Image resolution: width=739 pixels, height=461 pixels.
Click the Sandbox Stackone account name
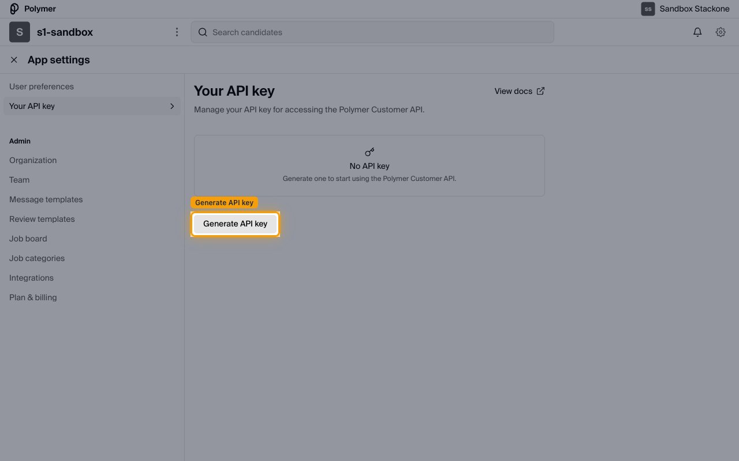point(695,9)
